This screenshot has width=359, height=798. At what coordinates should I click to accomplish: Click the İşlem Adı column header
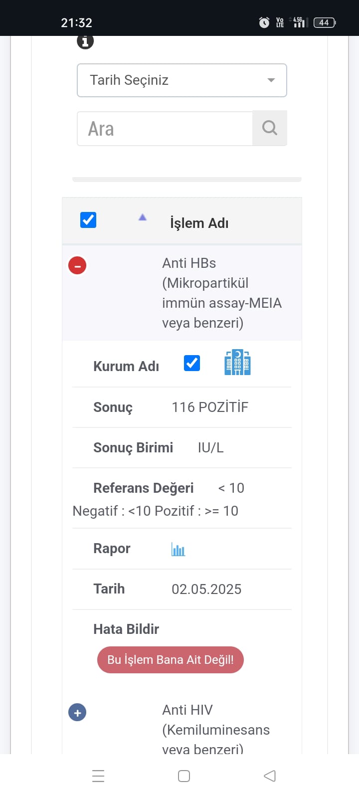coord(199,223)
